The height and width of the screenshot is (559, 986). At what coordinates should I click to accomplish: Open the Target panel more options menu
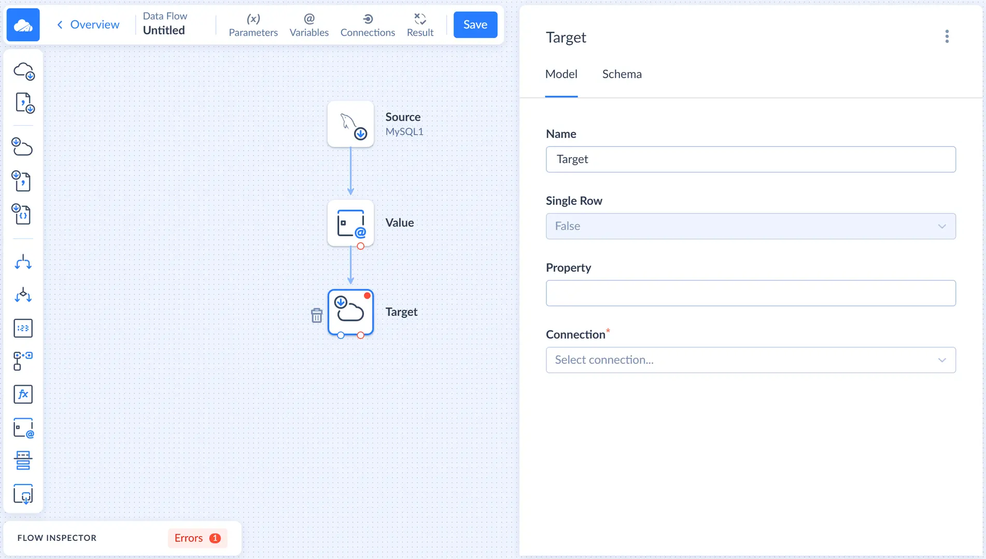coord(947,37)
